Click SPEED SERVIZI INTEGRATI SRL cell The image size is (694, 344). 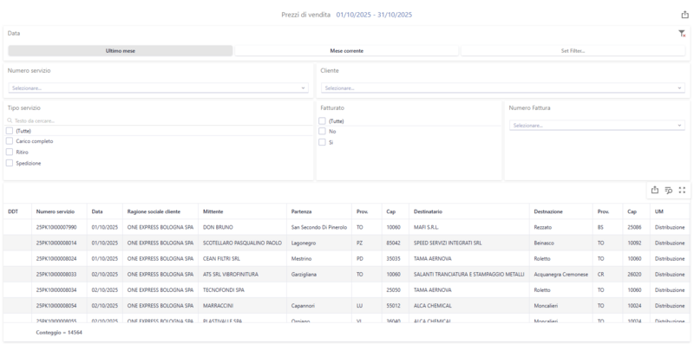pos(469,243)
